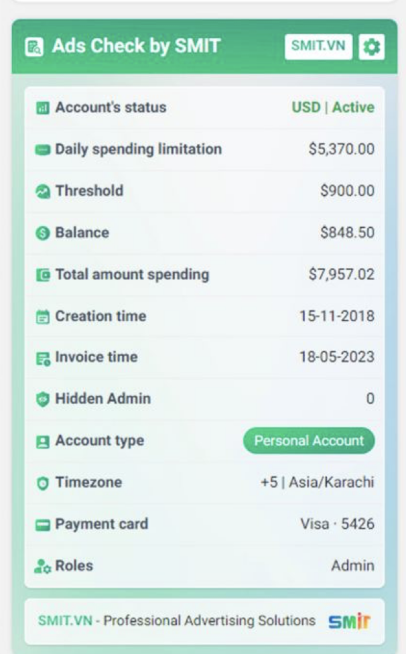The height and width of the screenshot is (654, 406).
Task: Click the Total amount spending wallet icon
Action: [43, 275]
